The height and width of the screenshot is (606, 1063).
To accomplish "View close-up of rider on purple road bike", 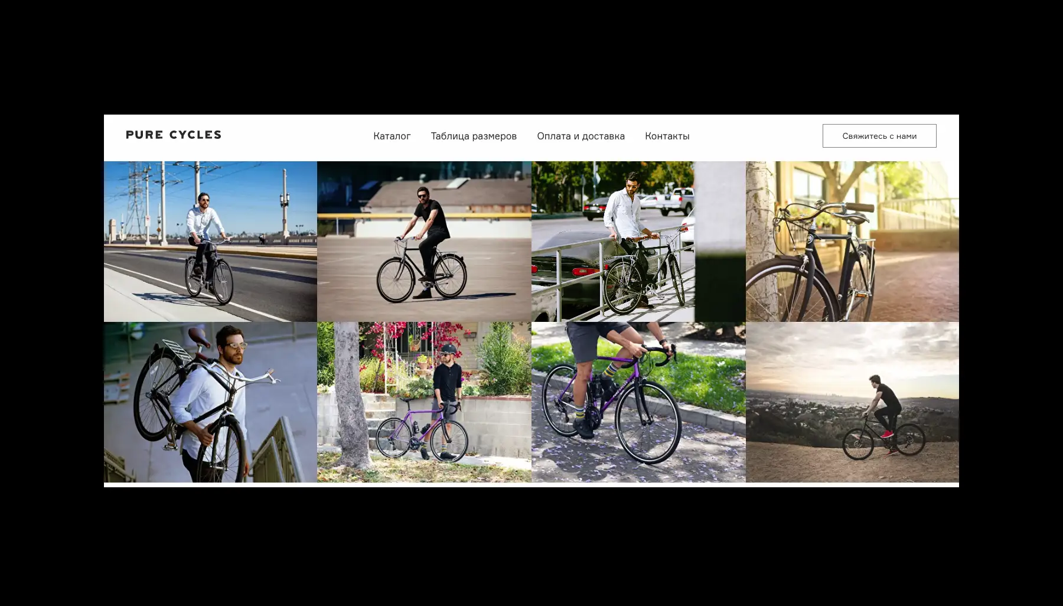I will click(638, 402).
